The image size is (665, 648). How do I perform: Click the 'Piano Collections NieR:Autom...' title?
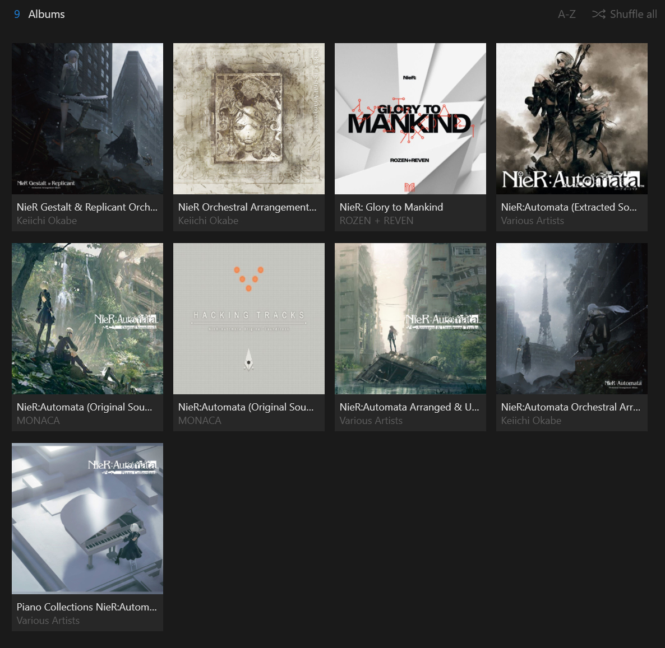[86, 607]
